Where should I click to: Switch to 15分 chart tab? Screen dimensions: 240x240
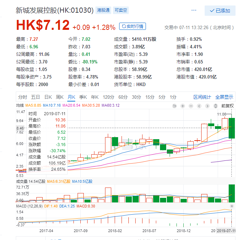coord(150,97)
